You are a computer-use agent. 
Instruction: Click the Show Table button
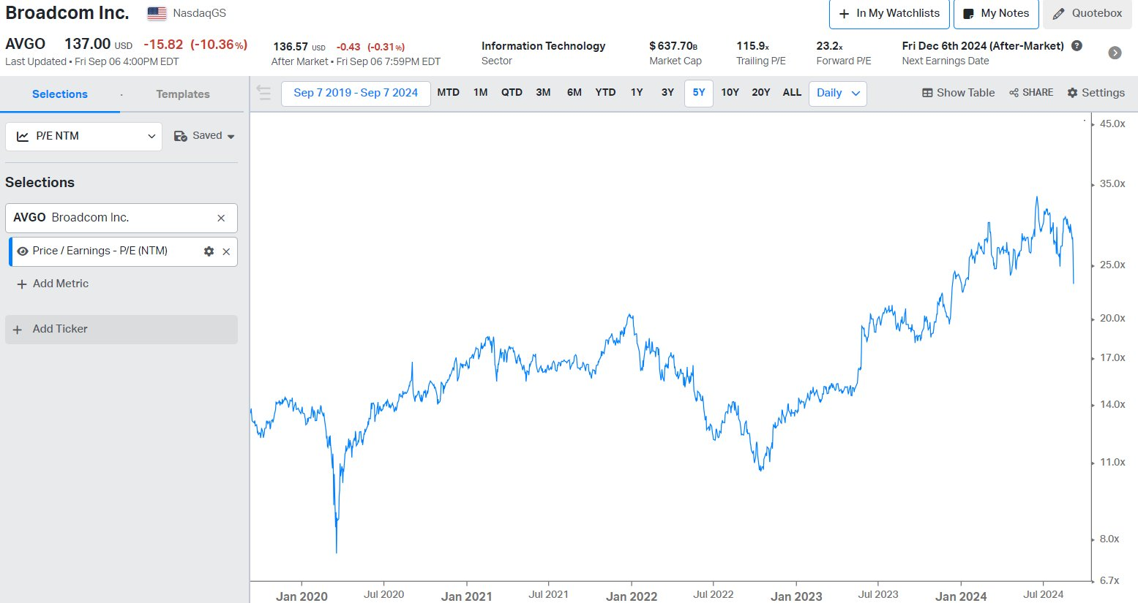pyautogui.click(x=958, y=93)
